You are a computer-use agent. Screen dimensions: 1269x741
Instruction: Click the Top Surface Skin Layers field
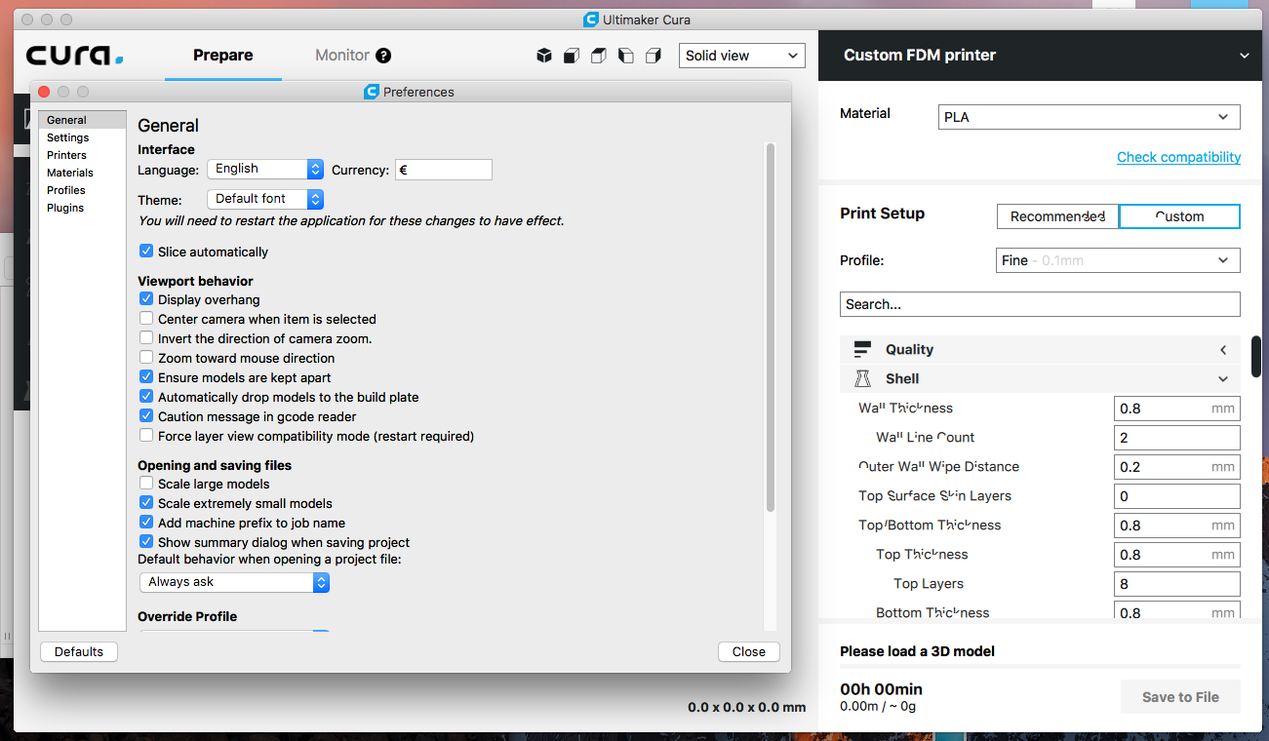coord(1176,496)
